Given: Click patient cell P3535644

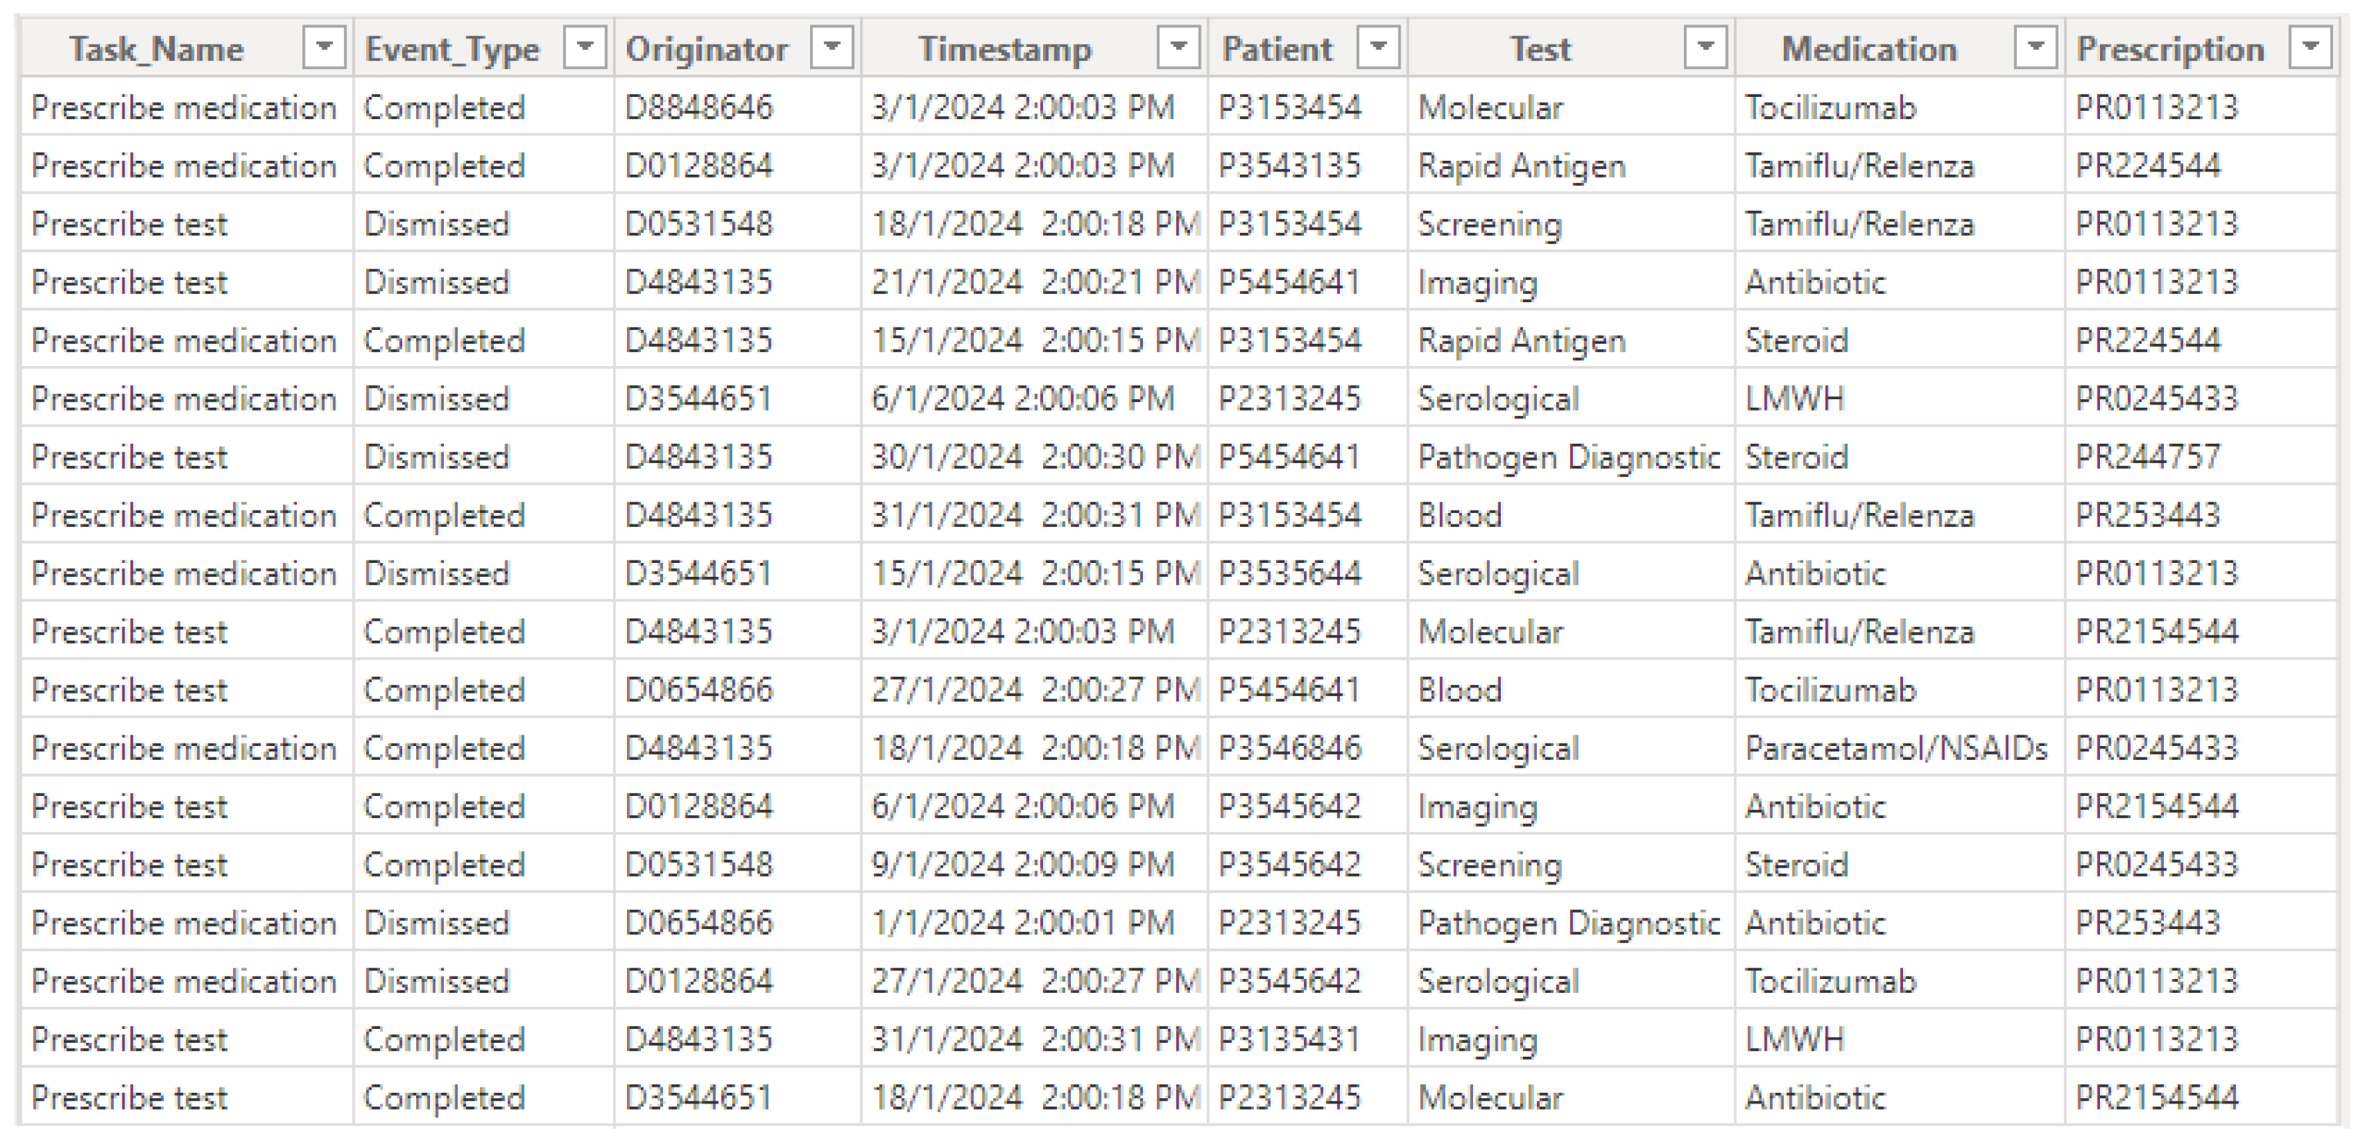Looking at the screenshot, I should 1289,573.
